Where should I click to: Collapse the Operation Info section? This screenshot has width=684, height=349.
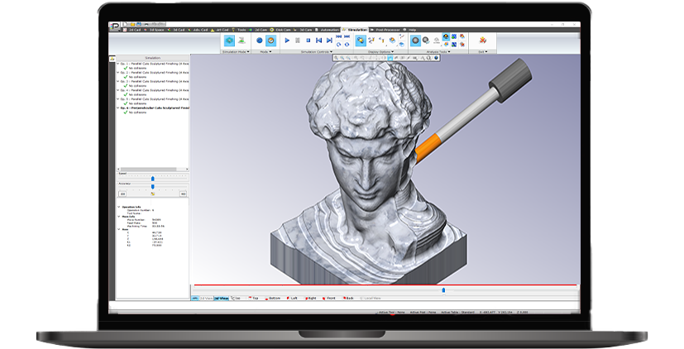click(x=119, y=207)
